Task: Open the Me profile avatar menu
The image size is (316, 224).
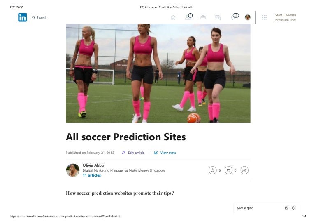Action: pos(248,17)
